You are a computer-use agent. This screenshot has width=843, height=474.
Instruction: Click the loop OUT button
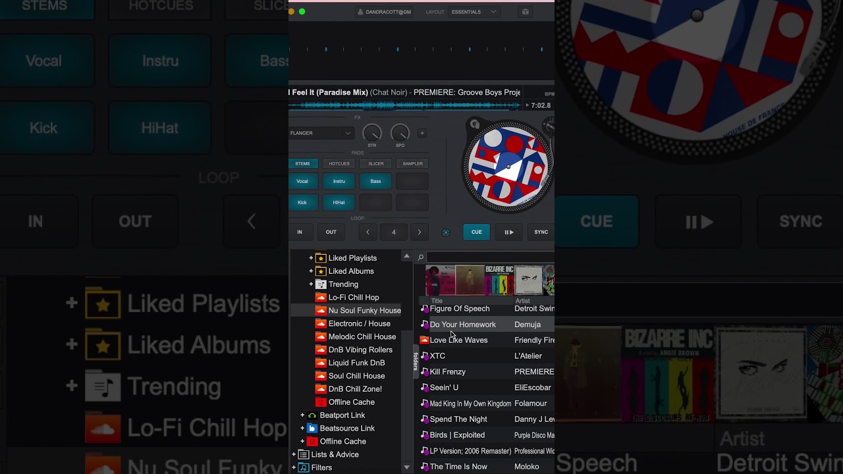331,232
